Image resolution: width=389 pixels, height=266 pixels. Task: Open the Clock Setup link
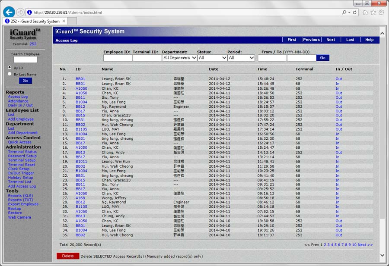(19, 169)
